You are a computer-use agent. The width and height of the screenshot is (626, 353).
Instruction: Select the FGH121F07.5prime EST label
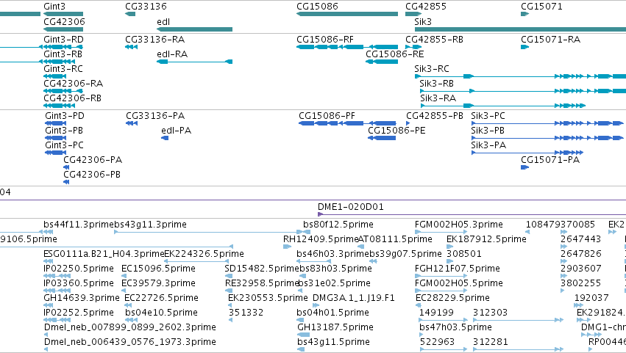[x=457, y=269]
